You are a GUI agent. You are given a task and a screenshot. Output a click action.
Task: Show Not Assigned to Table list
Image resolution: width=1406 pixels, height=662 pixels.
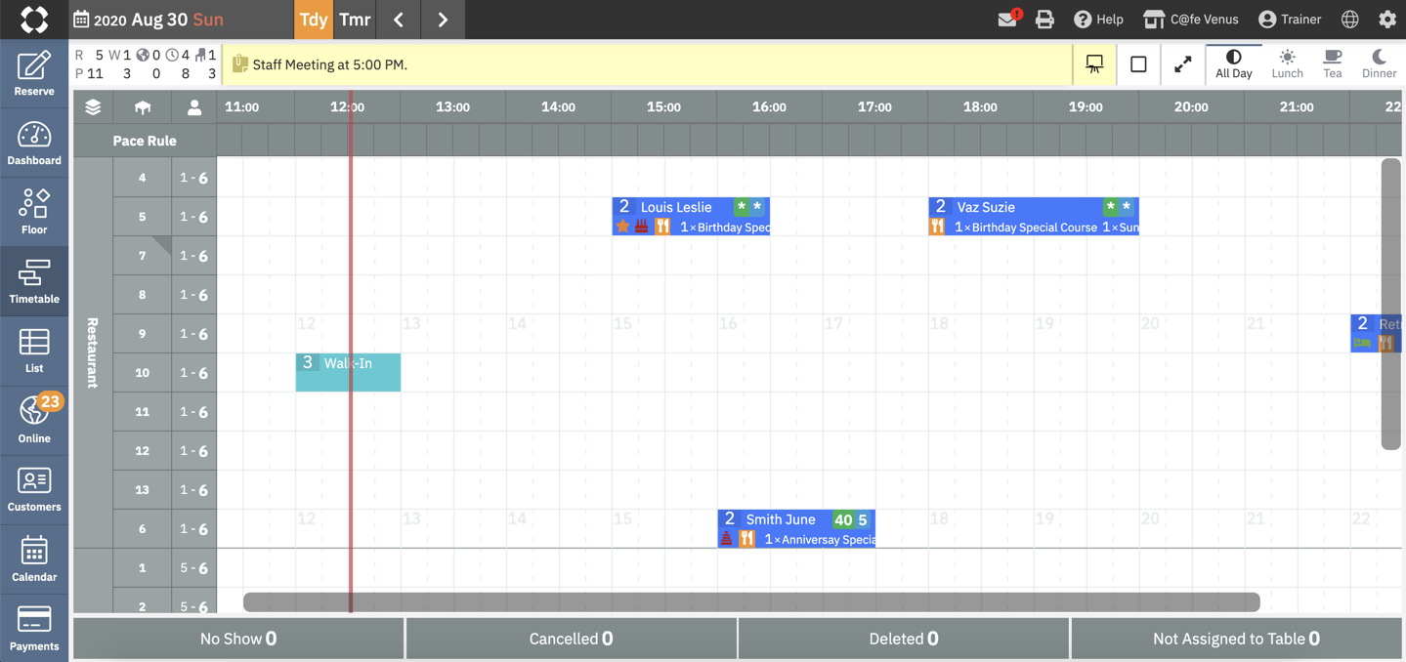[x=1236, y=639]
